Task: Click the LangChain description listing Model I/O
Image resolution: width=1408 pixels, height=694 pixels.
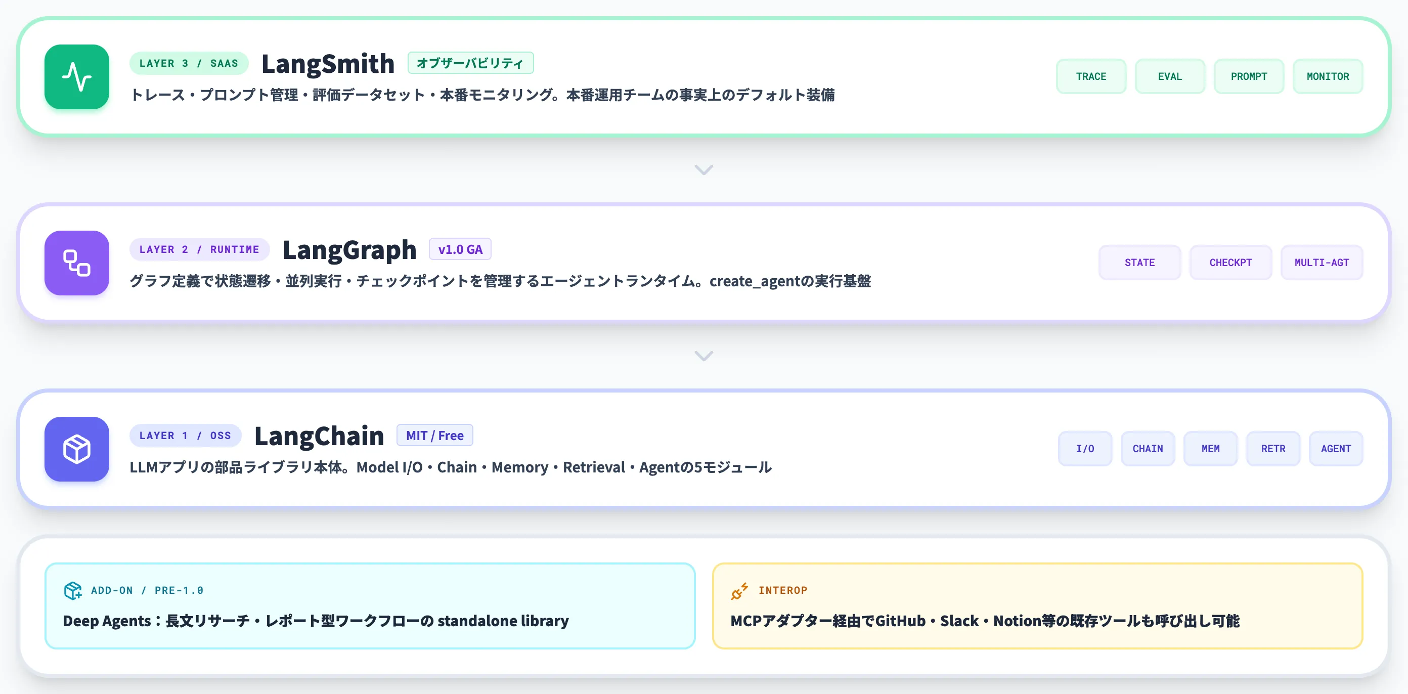Action: tap(451, 467)
